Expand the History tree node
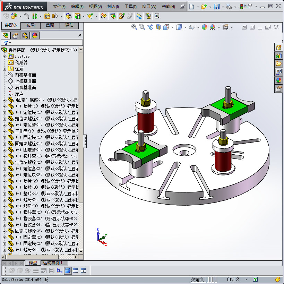 (x=5, y=57)
